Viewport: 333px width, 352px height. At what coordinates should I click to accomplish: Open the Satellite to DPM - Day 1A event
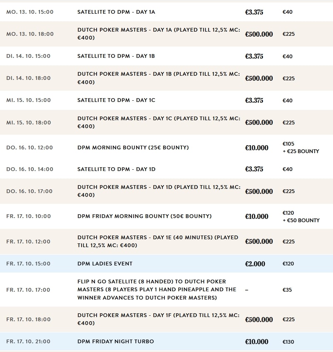point(116,12)
